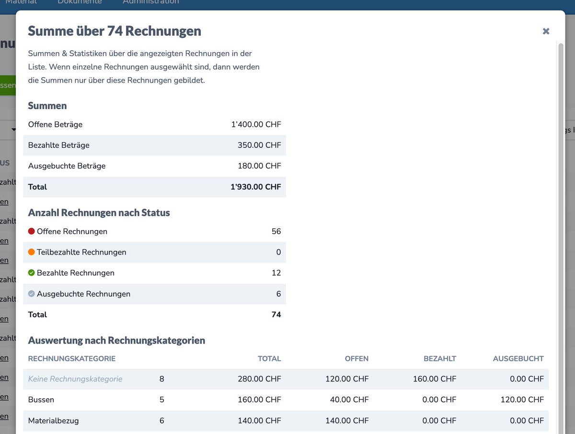
Task: Click the Keine Rechnungskategorie total 280.00 CHF
Action: (x=259, y=379)
